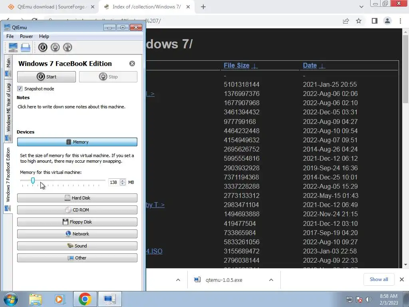The image size is (409, 307).
Task: Click the memory value field showing 138
Action: (114, 182)
